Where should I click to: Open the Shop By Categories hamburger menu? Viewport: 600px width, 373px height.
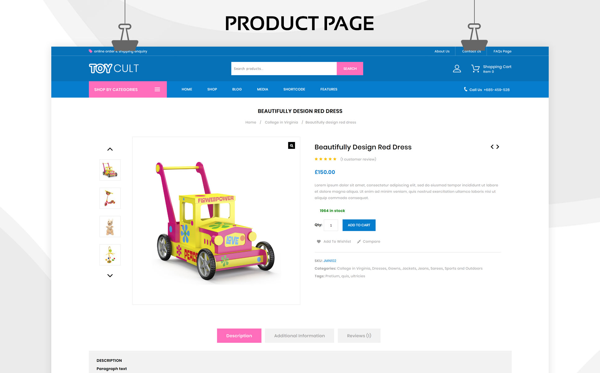point(157,90)
